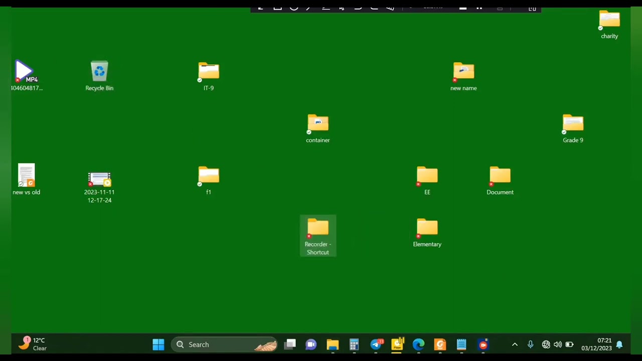Viewport: 642px width, 361px height.
Task: Select the Document folder
Action: click(500, 180)
